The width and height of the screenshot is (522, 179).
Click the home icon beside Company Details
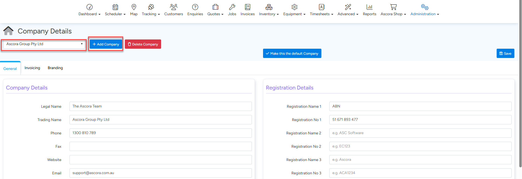tap(8, 31)
